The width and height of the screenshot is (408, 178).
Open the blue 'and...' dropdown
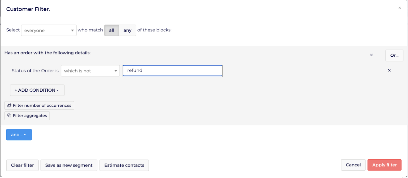(19, 135)
